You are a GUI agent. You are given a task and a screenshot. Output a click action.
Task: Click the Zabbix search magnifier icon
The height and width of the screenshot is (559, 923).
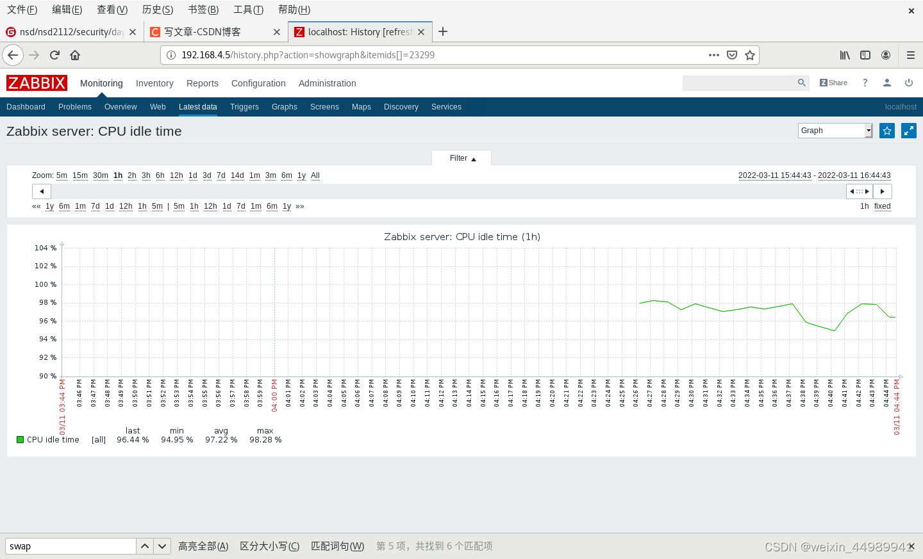click(801, 83)
